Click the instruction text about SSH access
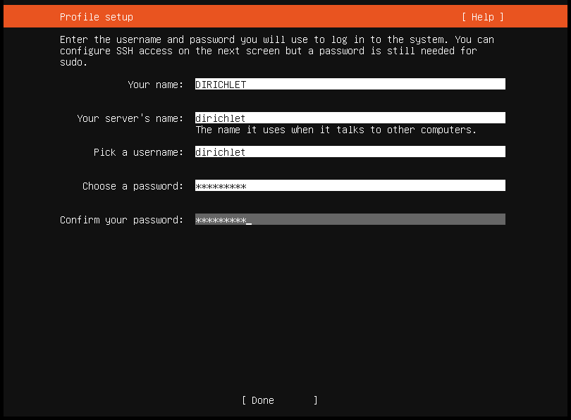The image size is (571, 420). [x=277, y=51]
